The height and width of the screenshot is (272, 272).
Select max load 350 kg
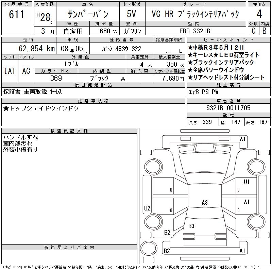(175, 65)
